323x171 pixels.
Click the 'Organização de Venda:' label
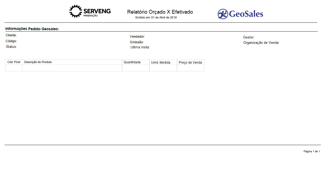coord(261,43)
